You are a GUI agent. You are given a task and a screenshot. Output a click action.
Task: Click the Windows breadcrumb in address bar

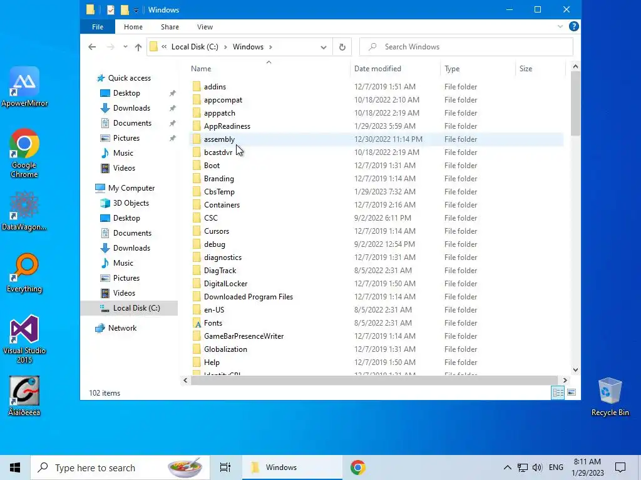pos(248,47)
